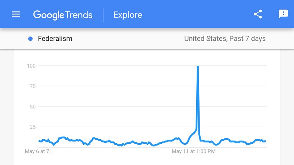294x165 pixels.
Task: Change the United States region filter
Action: tap(205, 39)
